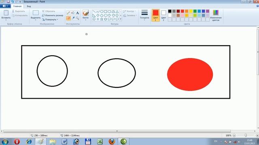Screen dimensions: 259x145
Task: Open the blue Paint file menu button
Action: [x=5, y=6]
